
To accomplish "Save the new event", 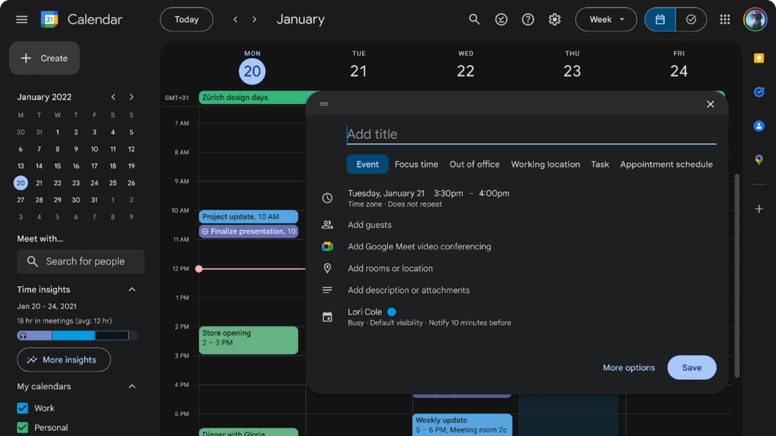I will pos(691,367).
